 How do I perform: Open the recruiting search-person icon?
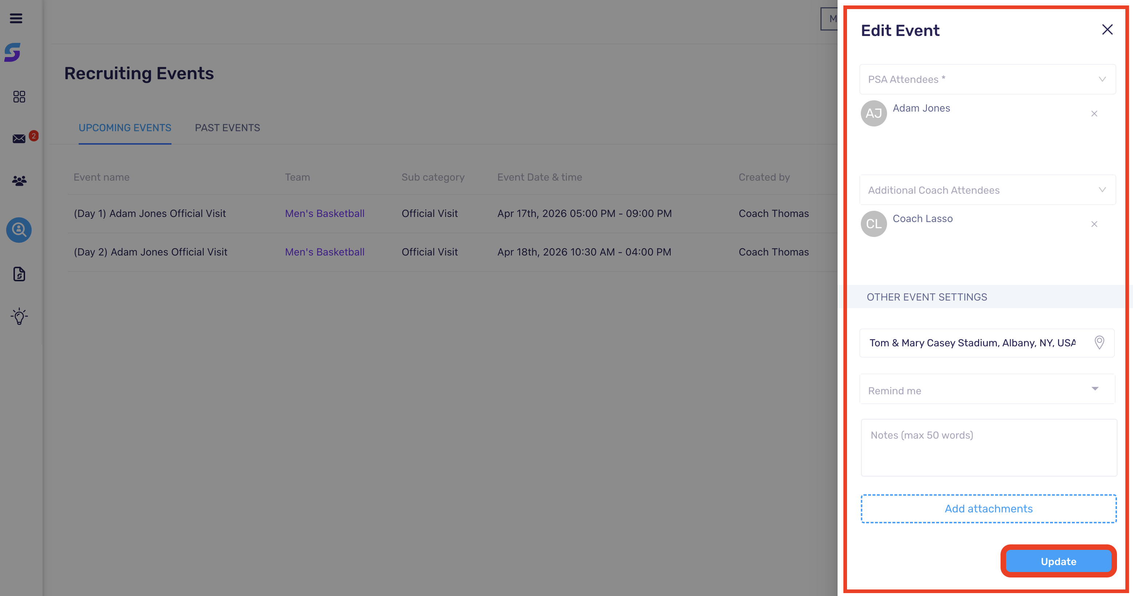pyautogui.click(x=19, y=230)
